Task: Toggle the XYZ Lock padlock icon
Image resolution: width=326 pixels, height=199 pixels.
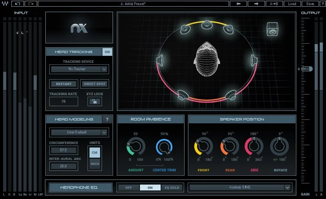Action: [95, 101]
